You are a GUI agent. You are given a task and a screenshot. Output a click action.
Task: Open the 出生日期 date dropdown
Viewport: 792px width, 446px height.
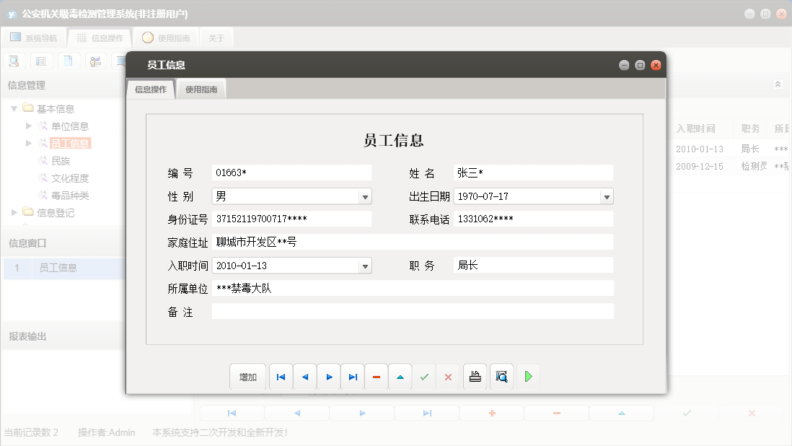coord(607,196)
